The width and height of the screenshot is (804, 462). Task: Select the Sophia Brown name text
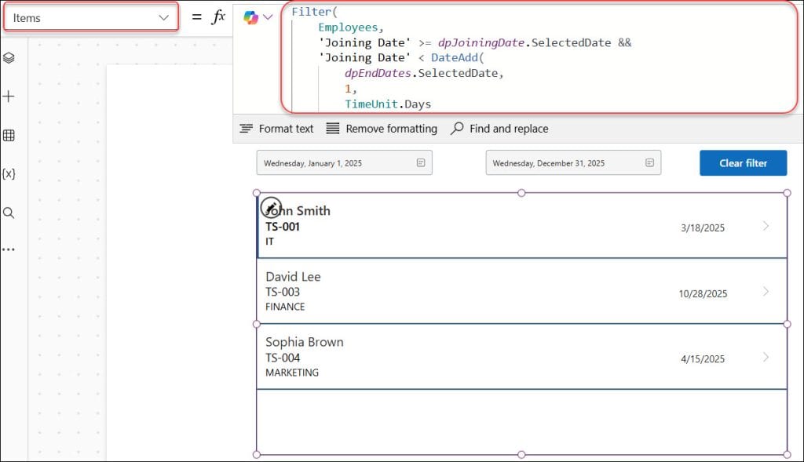(x=305, y=342)
